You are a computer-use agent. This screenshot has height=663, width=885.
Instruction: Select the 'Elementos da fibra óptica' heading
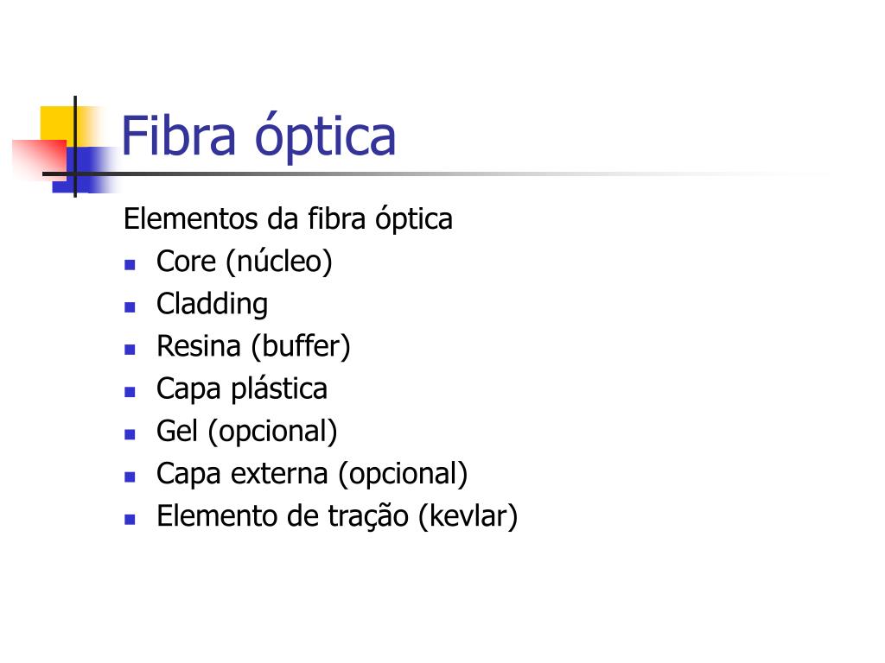(288, 219)
